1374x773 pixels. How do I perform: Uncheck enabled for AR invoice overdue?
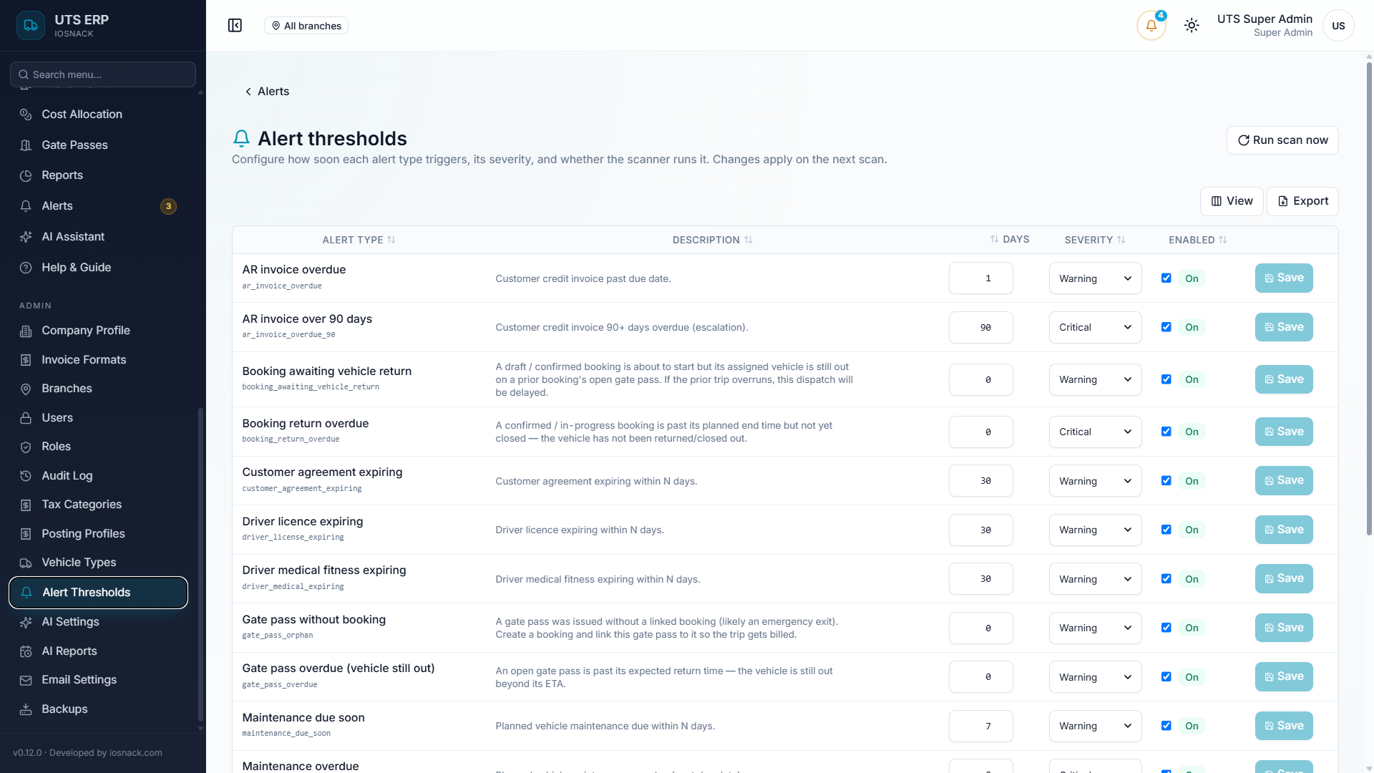(1166, 278)
